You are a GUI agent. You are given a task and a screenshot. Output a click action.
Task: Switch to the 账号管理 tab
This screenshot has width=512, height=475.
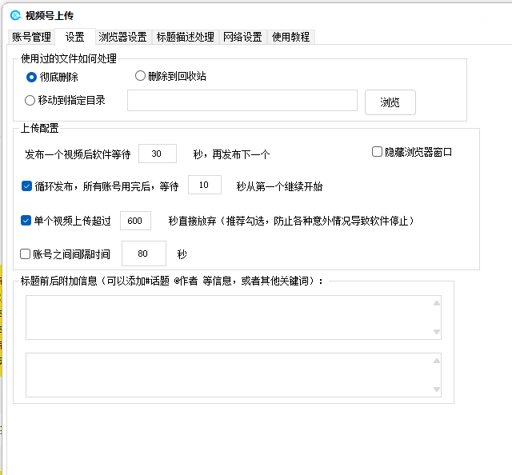(x=31, y=37)
